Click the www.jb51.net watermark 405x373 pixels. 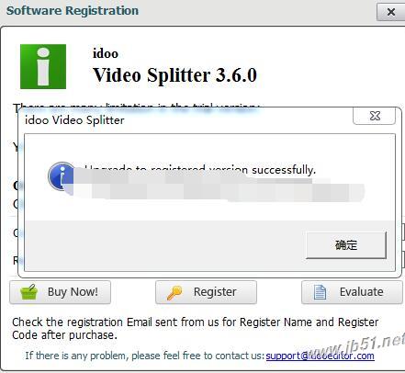tap(356, 345)
